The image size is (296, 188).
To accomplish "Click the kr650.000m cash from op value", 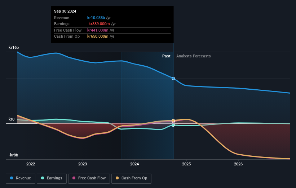I will pos(98,37).
